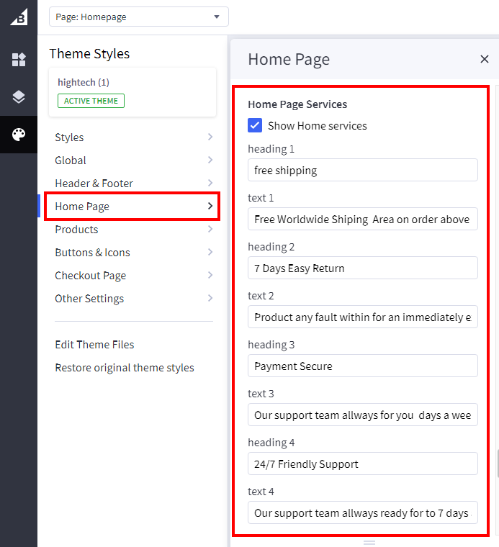Click Edit Theme Files link
Screen dimensions: 499x547
point(94,345)
